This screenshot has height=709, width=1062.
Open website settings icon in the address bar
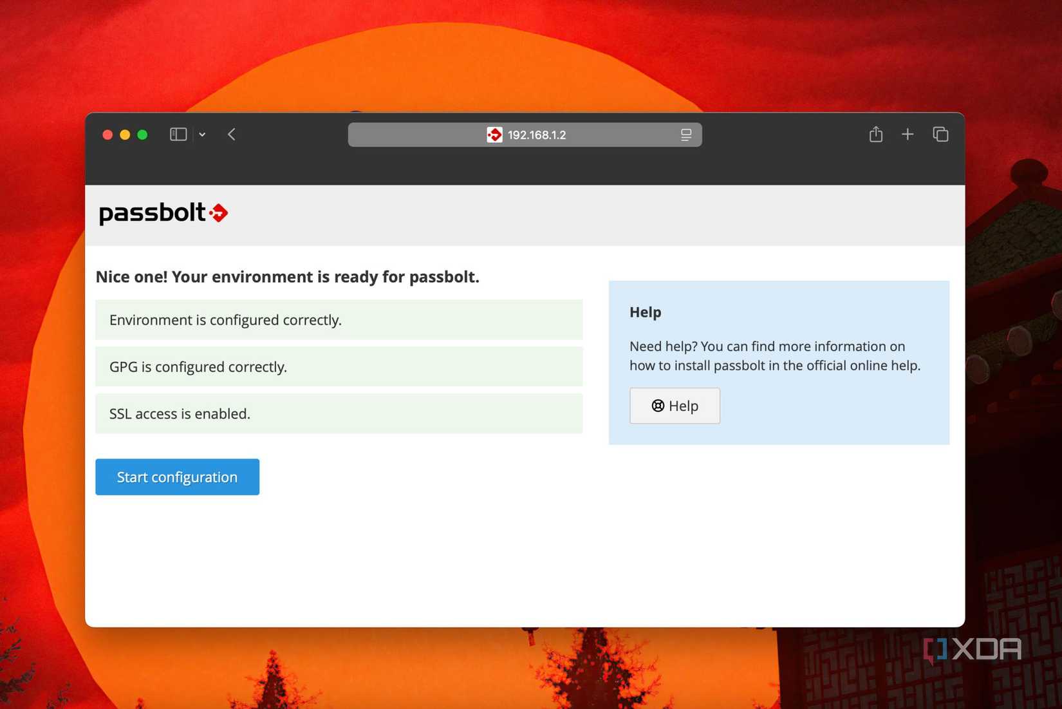click(685, 135)
